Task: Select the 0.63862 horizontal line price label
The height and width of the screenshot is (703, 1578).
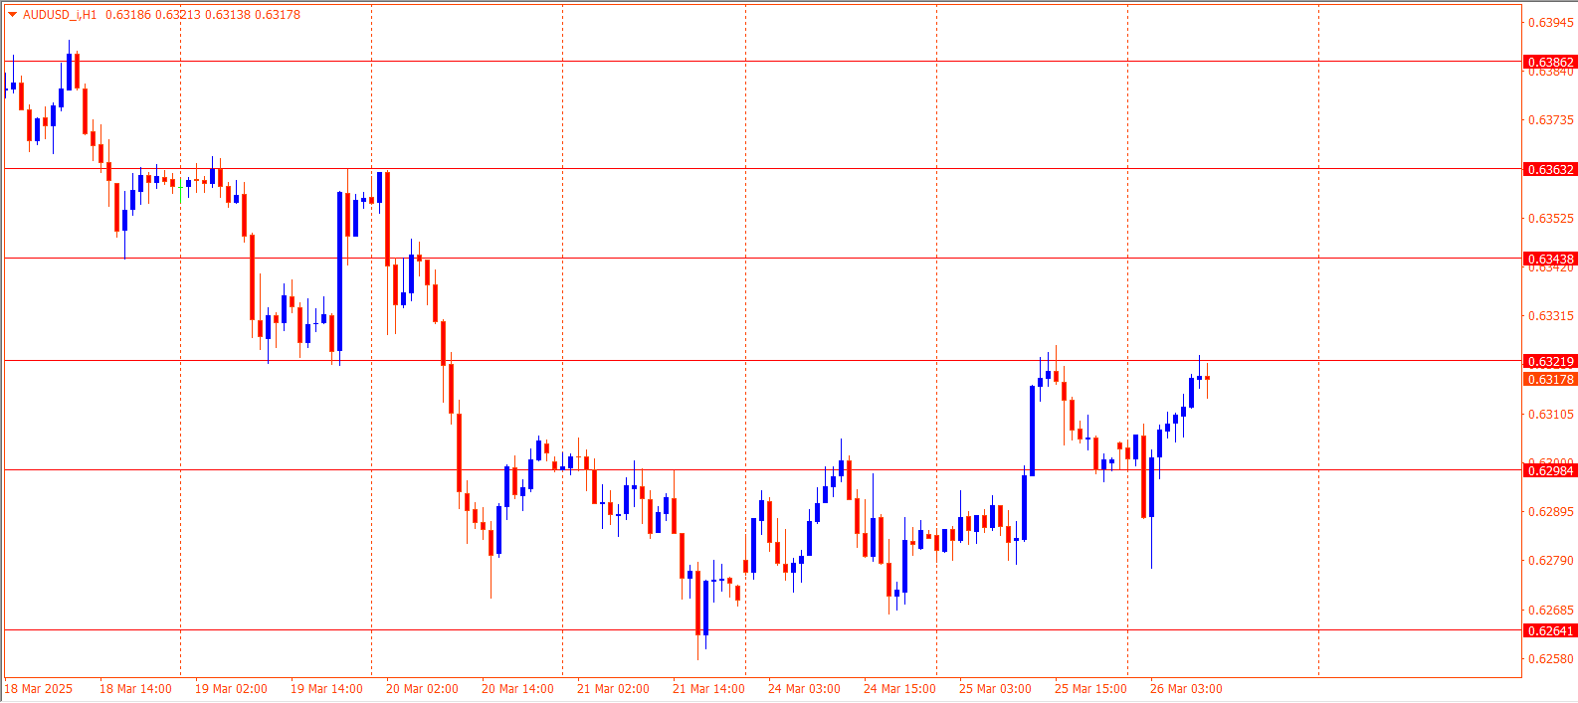Action: tap(1550, 62)
